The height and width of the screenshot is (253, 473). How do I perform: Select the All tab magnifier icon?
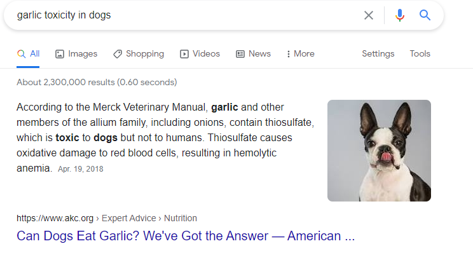pyautogui.click(x=21, y=53)
